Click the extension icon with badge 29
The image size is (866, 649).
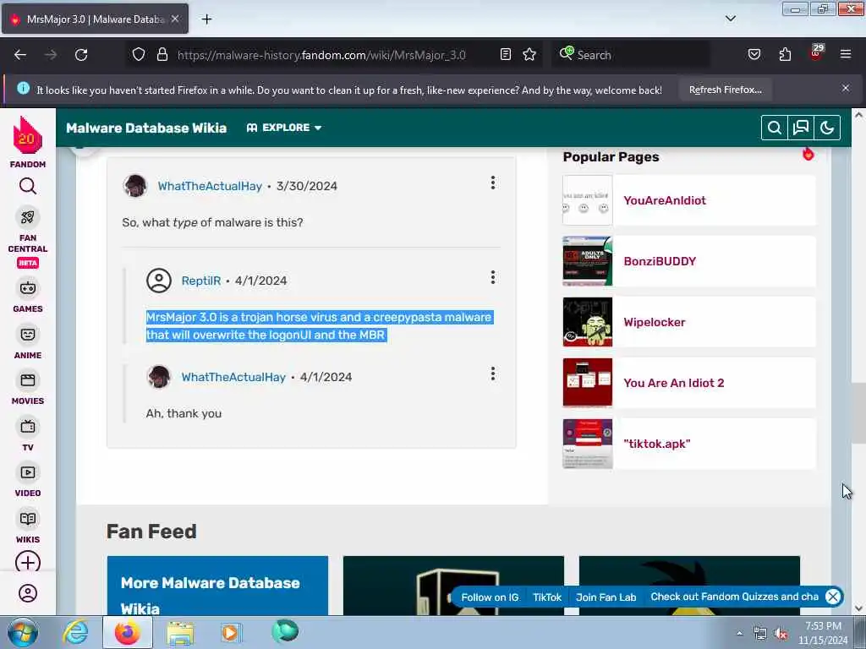[x=816, y=53]
